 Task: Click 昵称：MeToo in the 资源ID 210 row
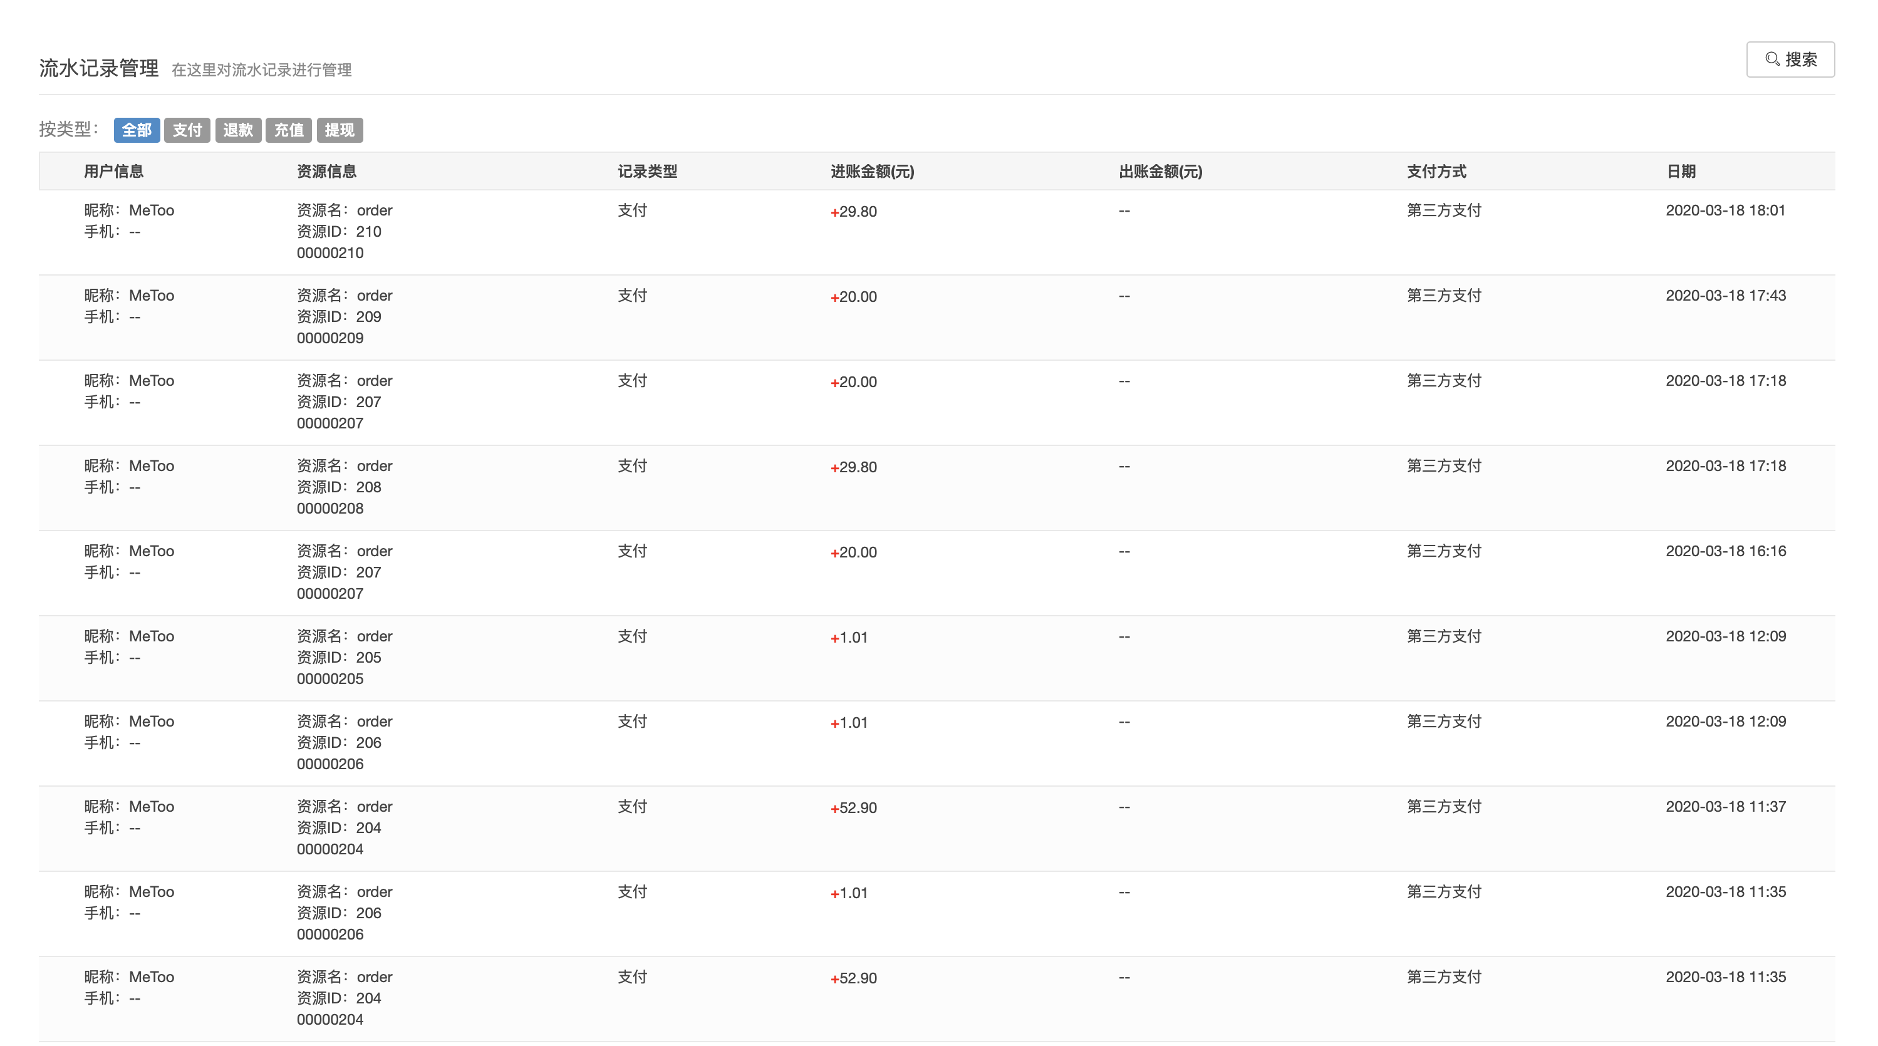point(129,210)
